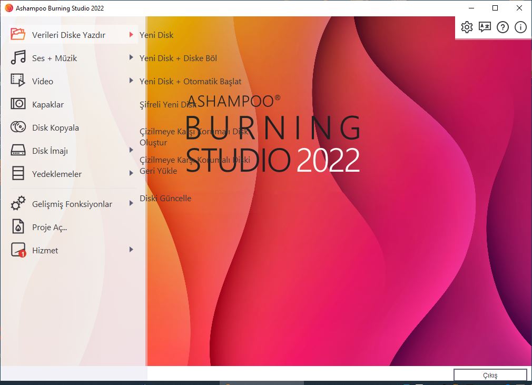532x385 pixels.
Task: Select Çizilmeye Karşı Korumalı Diski Geri Yükle
Action: coord(195,165)
